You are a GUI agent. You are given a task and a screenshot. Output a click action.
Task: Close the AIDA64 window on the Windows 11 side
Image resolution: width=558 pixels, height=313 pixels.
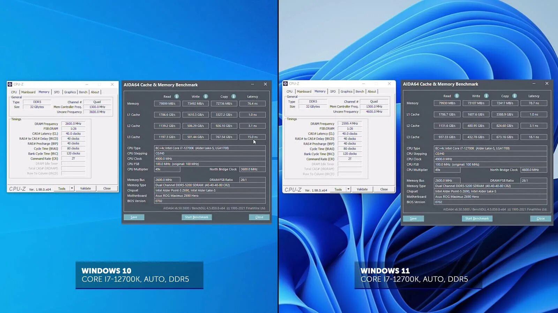tap(547, 83)
